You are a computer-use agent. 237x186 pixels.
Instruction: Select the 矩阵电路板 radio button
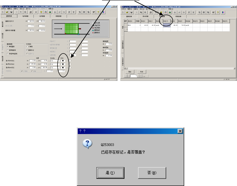12,50
